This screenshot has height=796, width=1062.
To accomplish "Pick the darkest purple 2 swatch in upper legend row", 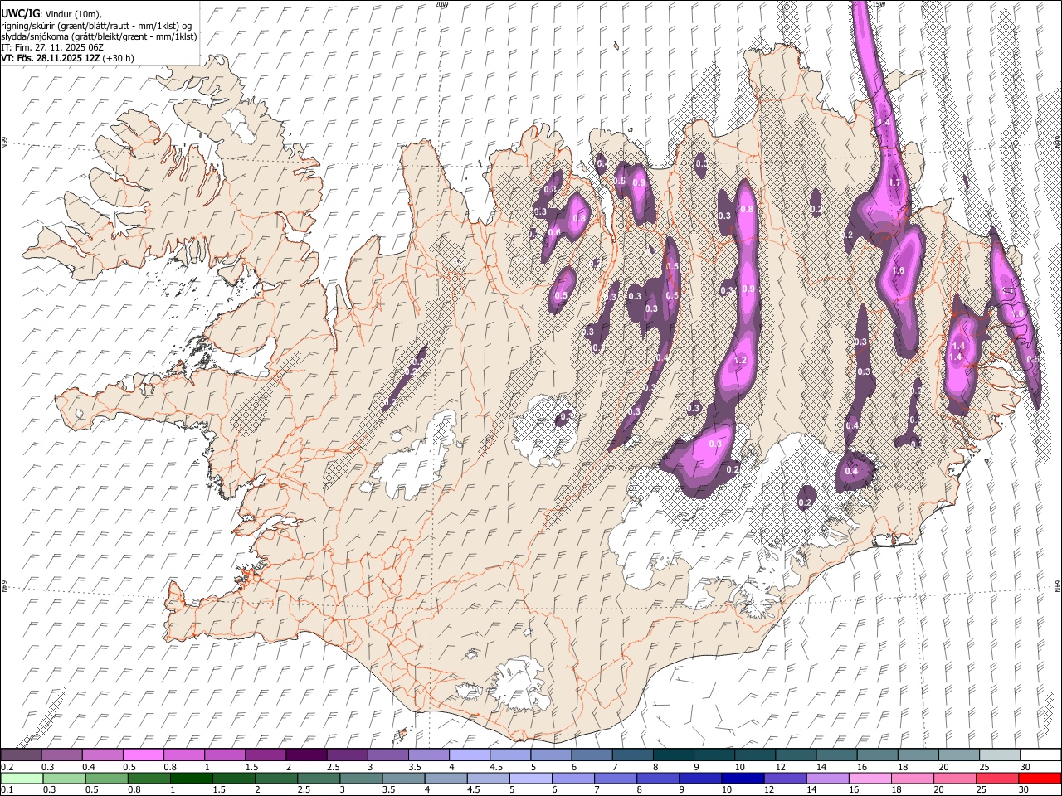I will 305,755.
